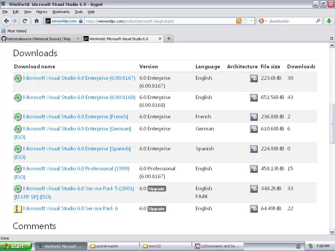
Task: Switch to /c/Documents and Se... taskbar window
Action: 218,246
